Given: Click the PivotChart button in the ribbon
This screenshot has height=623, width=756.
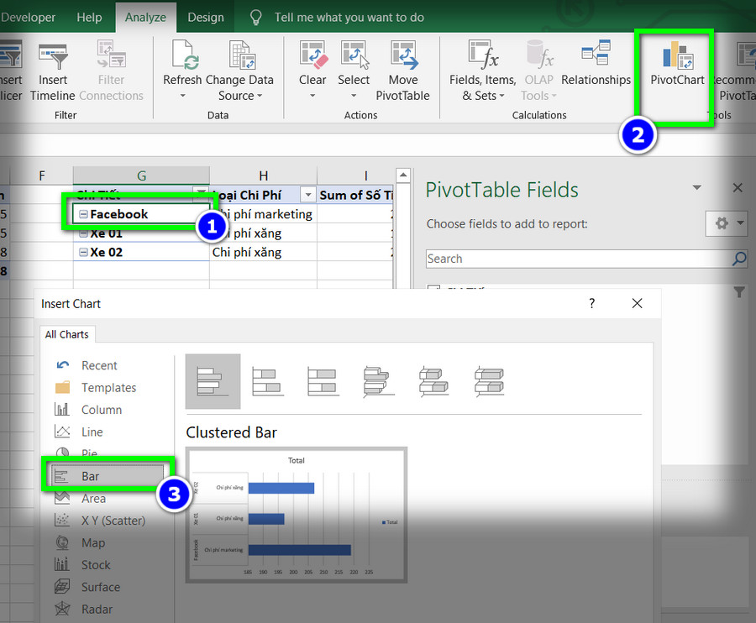Looking at the screenshot, I should [677, 64].
